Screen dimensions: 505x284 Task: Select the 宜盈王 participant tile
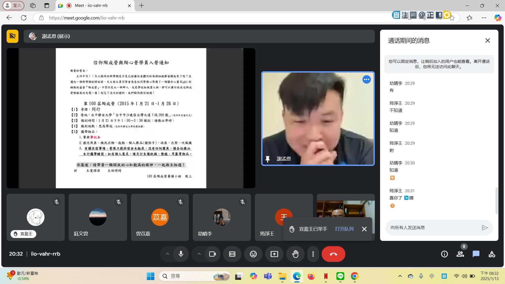(36, 217)
